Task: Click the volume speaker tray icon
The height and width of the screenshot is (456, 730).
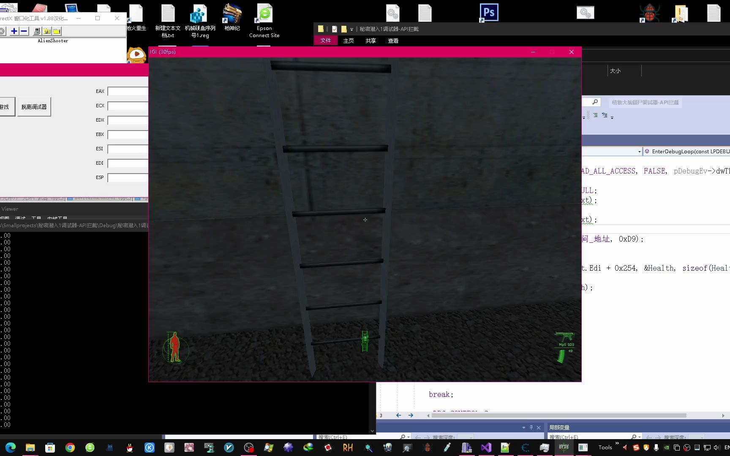Action: tap(717, 448)
